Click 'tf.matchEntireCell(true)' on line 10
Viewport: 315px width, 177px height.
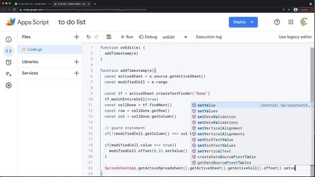pos(131,99)
